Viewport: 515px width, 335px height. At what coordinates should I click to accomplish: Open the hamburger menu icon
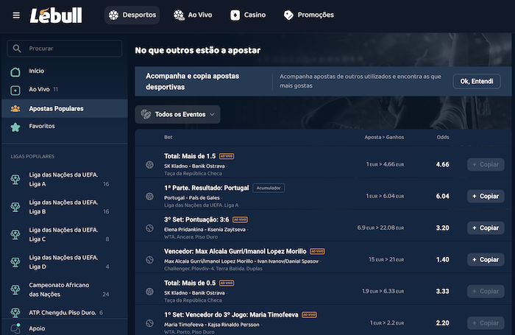[16, 15]
